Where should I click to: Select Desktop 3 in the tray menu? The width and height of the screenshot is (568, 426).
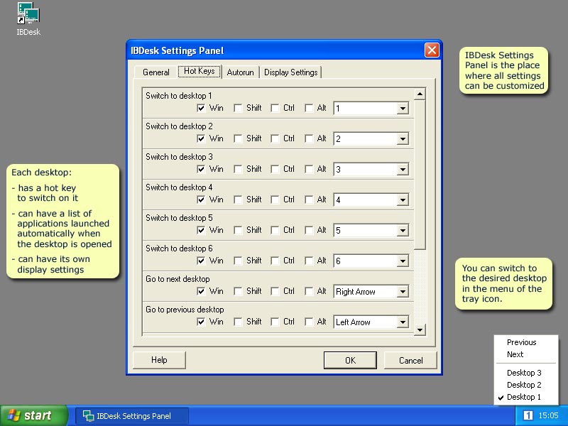tap(524, 373)
